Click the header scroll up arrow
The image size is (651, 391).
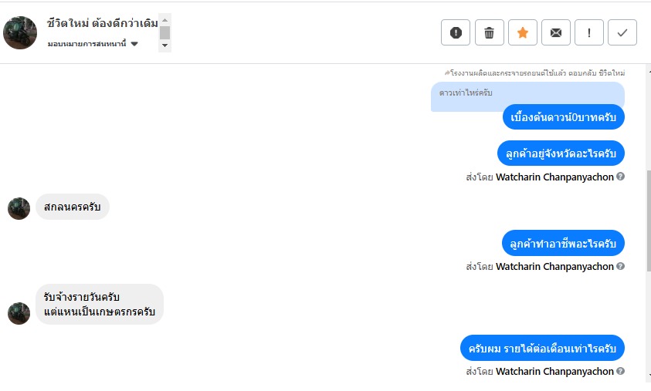pos(164,20)
